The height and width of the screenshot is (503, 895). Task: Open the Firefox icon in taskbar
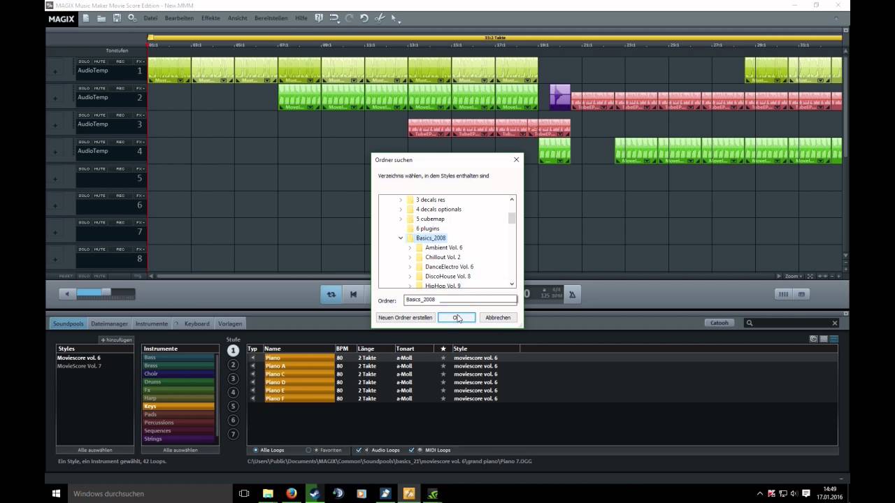291,493
